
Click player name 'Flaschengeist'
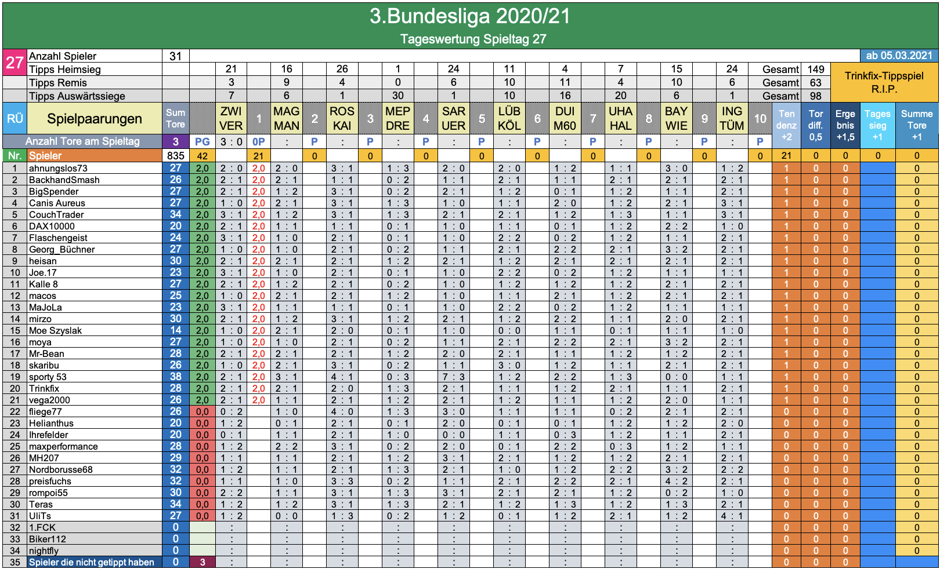[x=58, y=238]
